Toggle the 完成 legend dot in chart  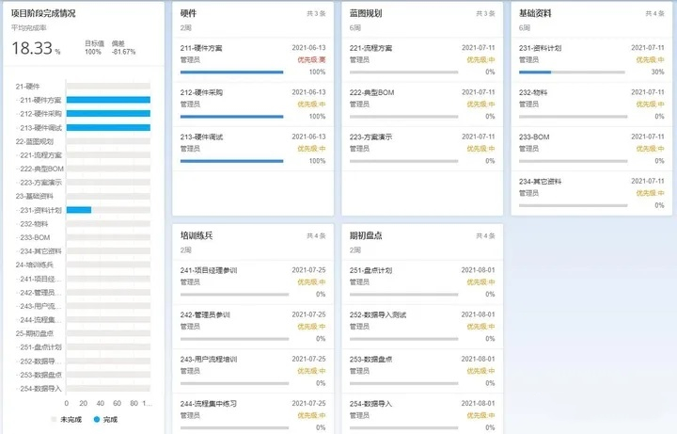(97, 419)
